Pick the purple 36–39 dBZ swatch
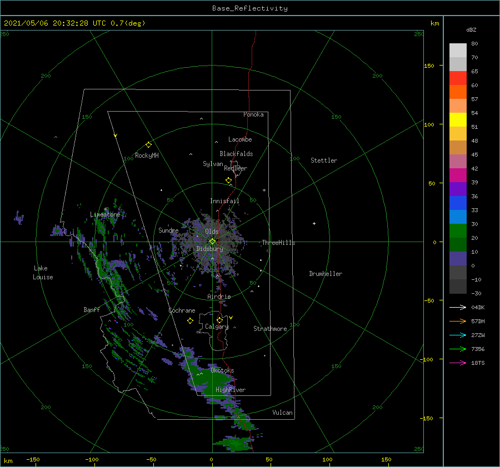The width and height of the screenshot is (500, 467). coord(458,189)
